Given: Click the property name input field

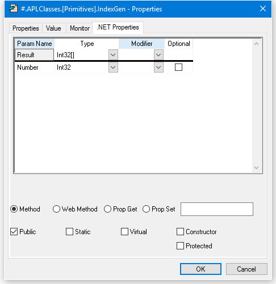Looking at the screenshot, I should point(217,209).
